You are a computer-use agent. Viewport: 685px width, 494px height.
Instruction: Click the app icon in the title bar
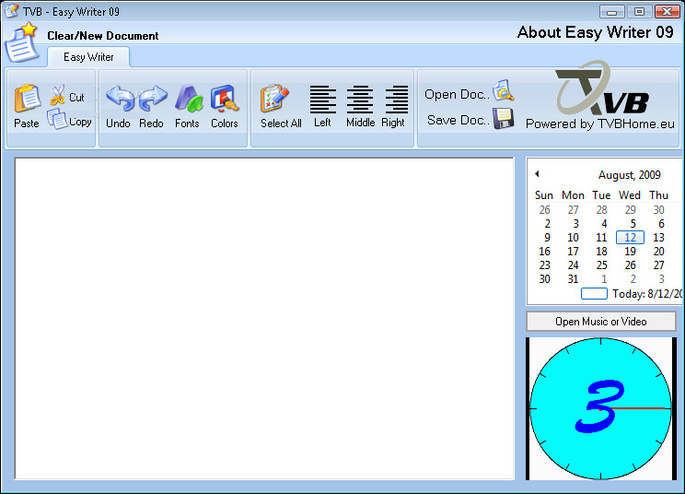[x=11, y=11]
